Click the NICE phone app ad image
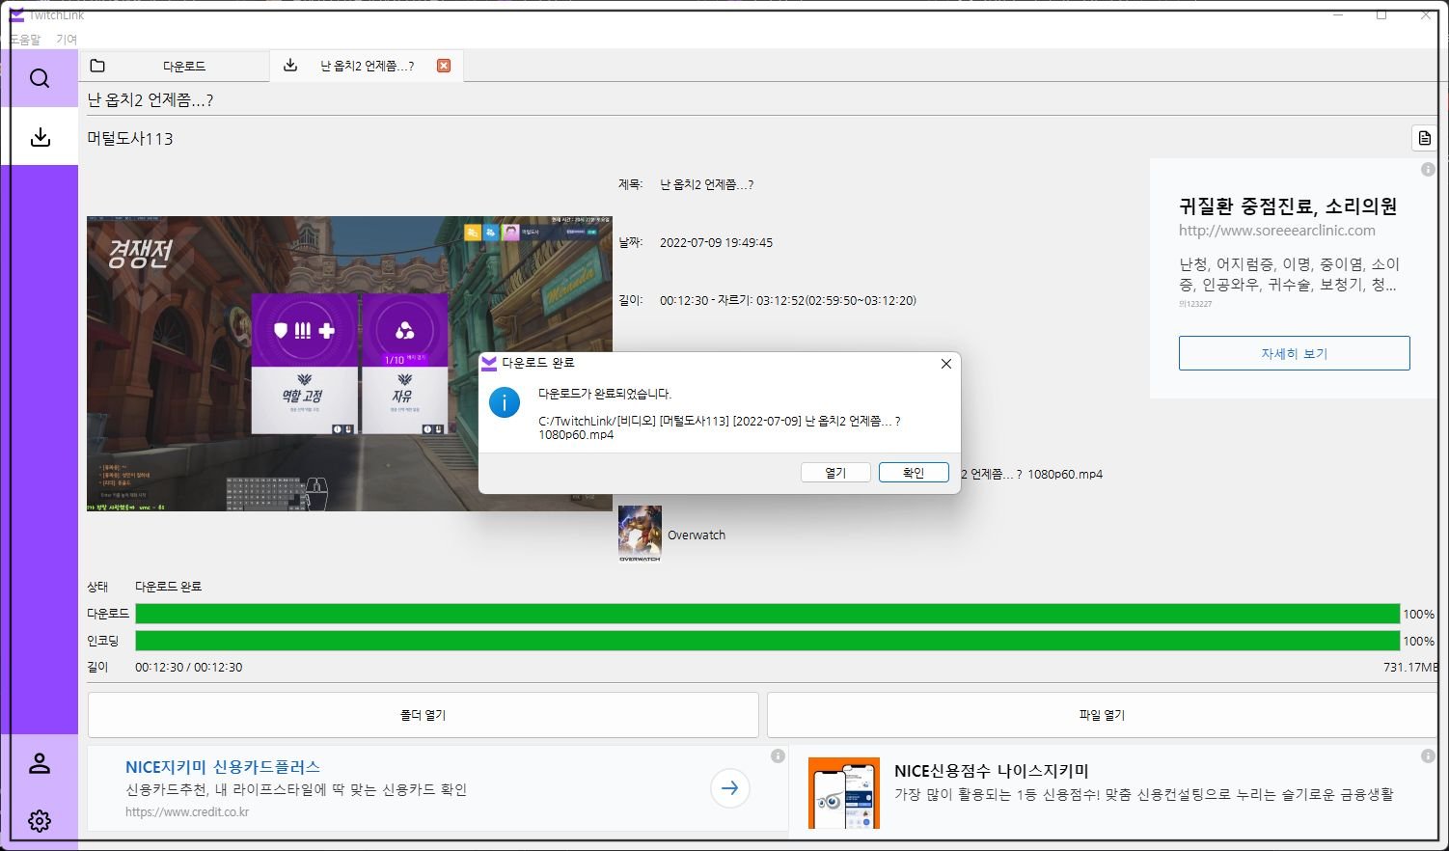The image size is (1449, 851). (x=844, y=793)
